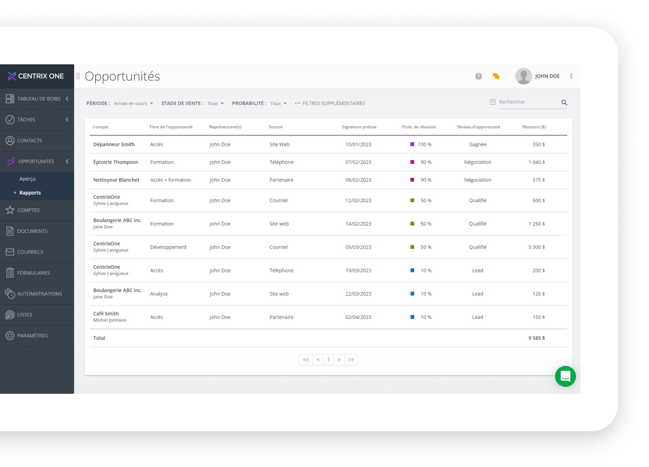Navigate to Comptes
This screenshot has height=467, width=649.
point(28,210)
